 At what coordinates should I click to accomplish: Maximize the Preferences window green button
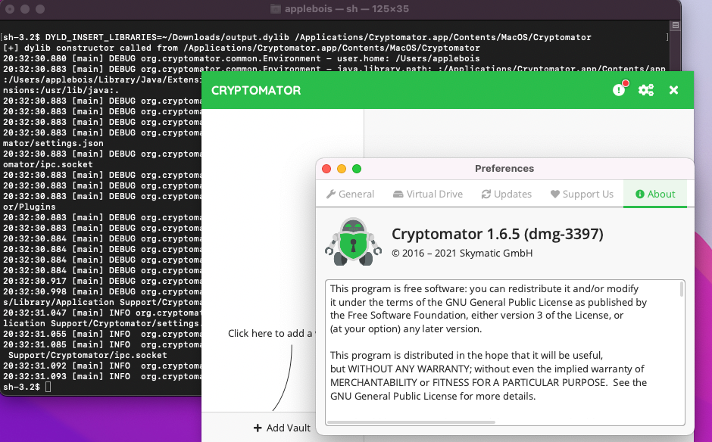coord(357,169)
